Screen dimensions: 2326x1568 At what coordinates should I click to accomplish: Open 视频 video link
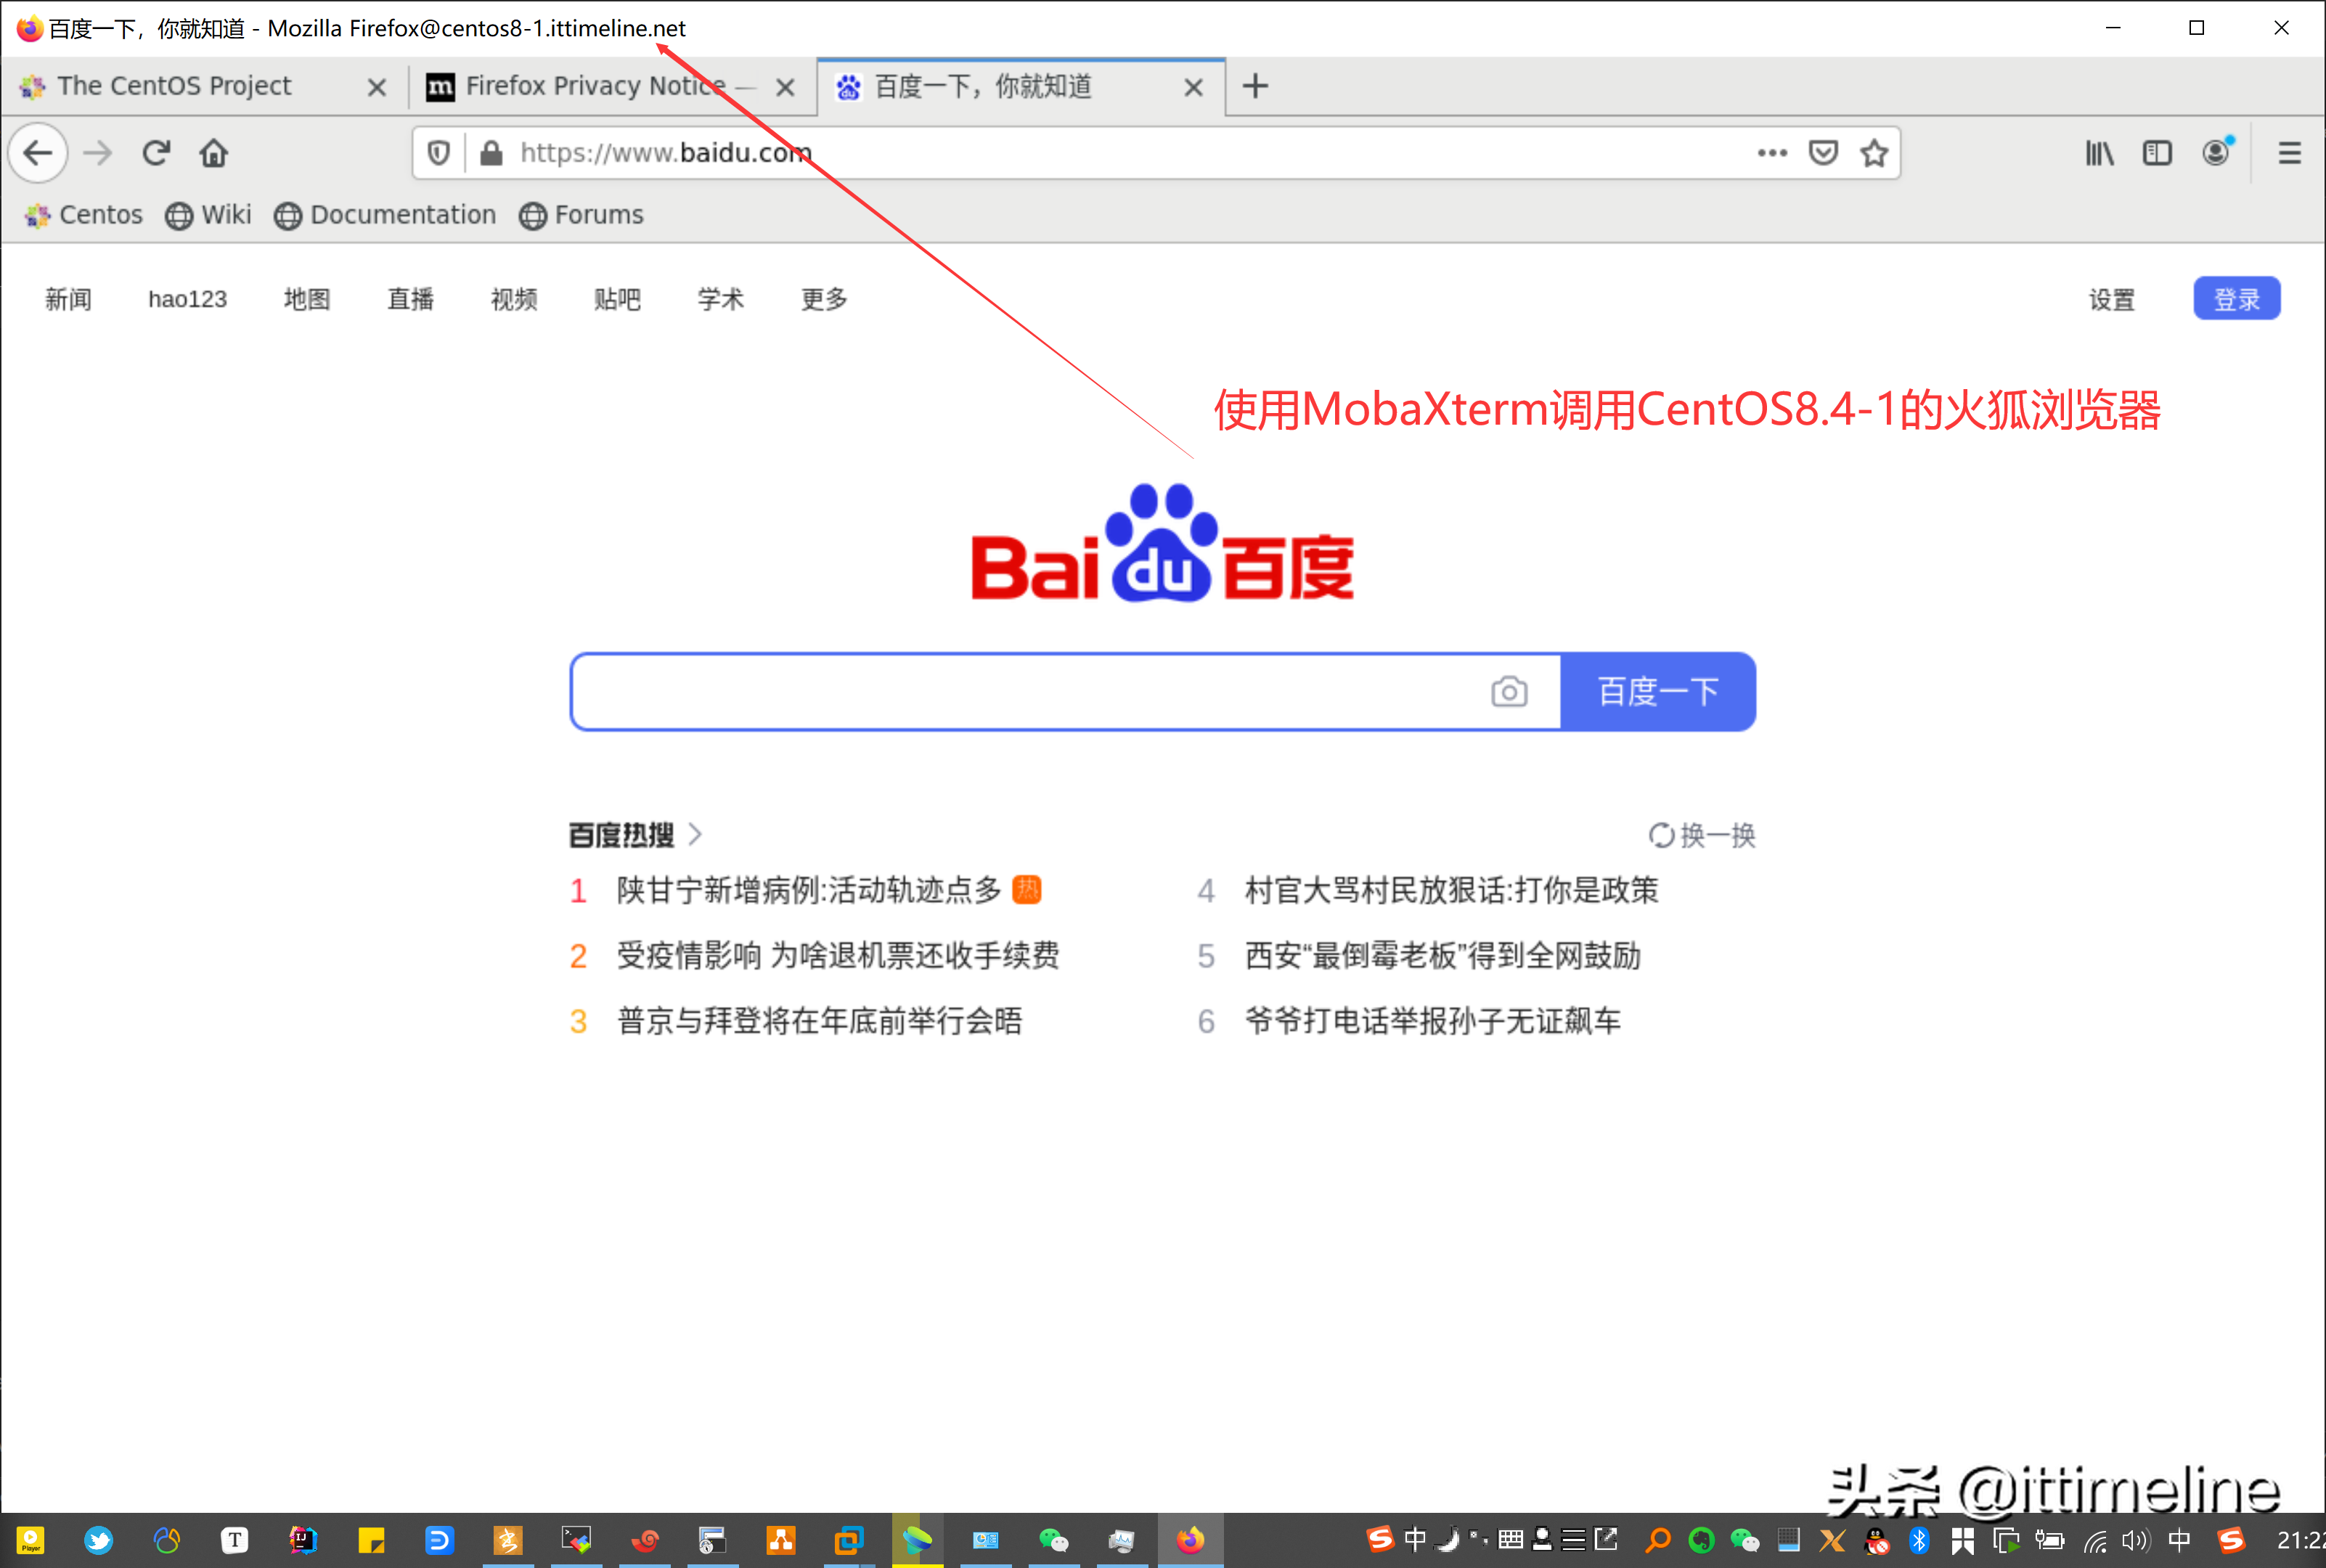coord(514,299)
